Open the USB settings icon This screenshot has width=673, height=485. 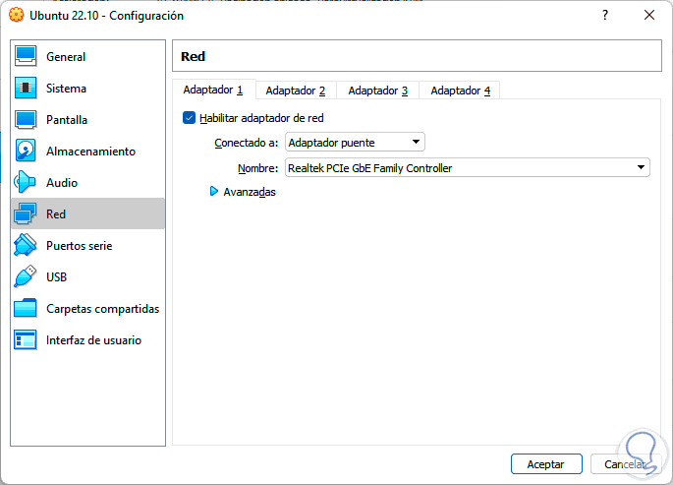point(26,277)
